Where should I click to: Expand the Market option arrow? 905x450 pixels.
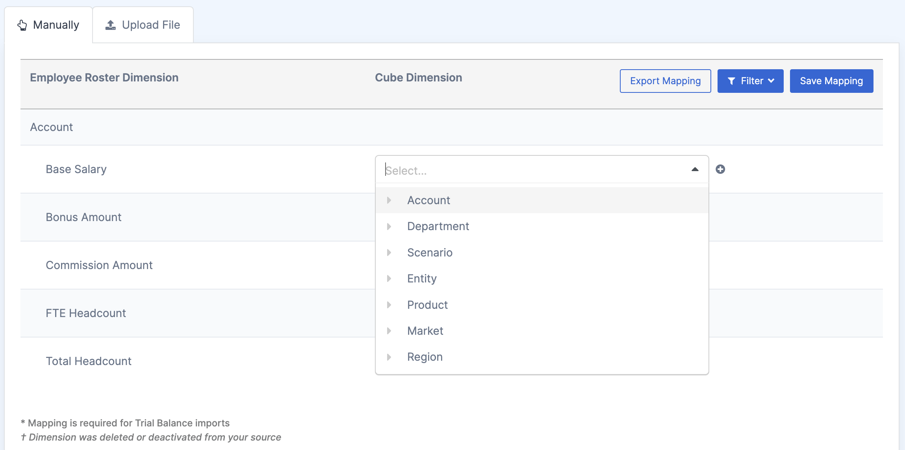[x=389, y=331]
